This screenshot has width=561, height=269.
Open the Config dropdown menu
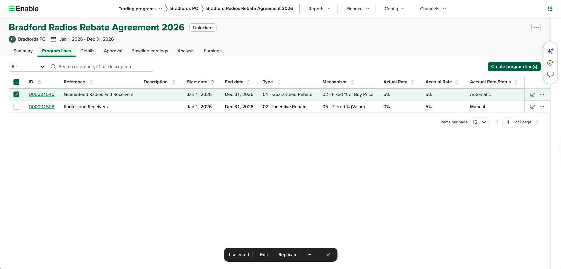[x=395, y=9]
